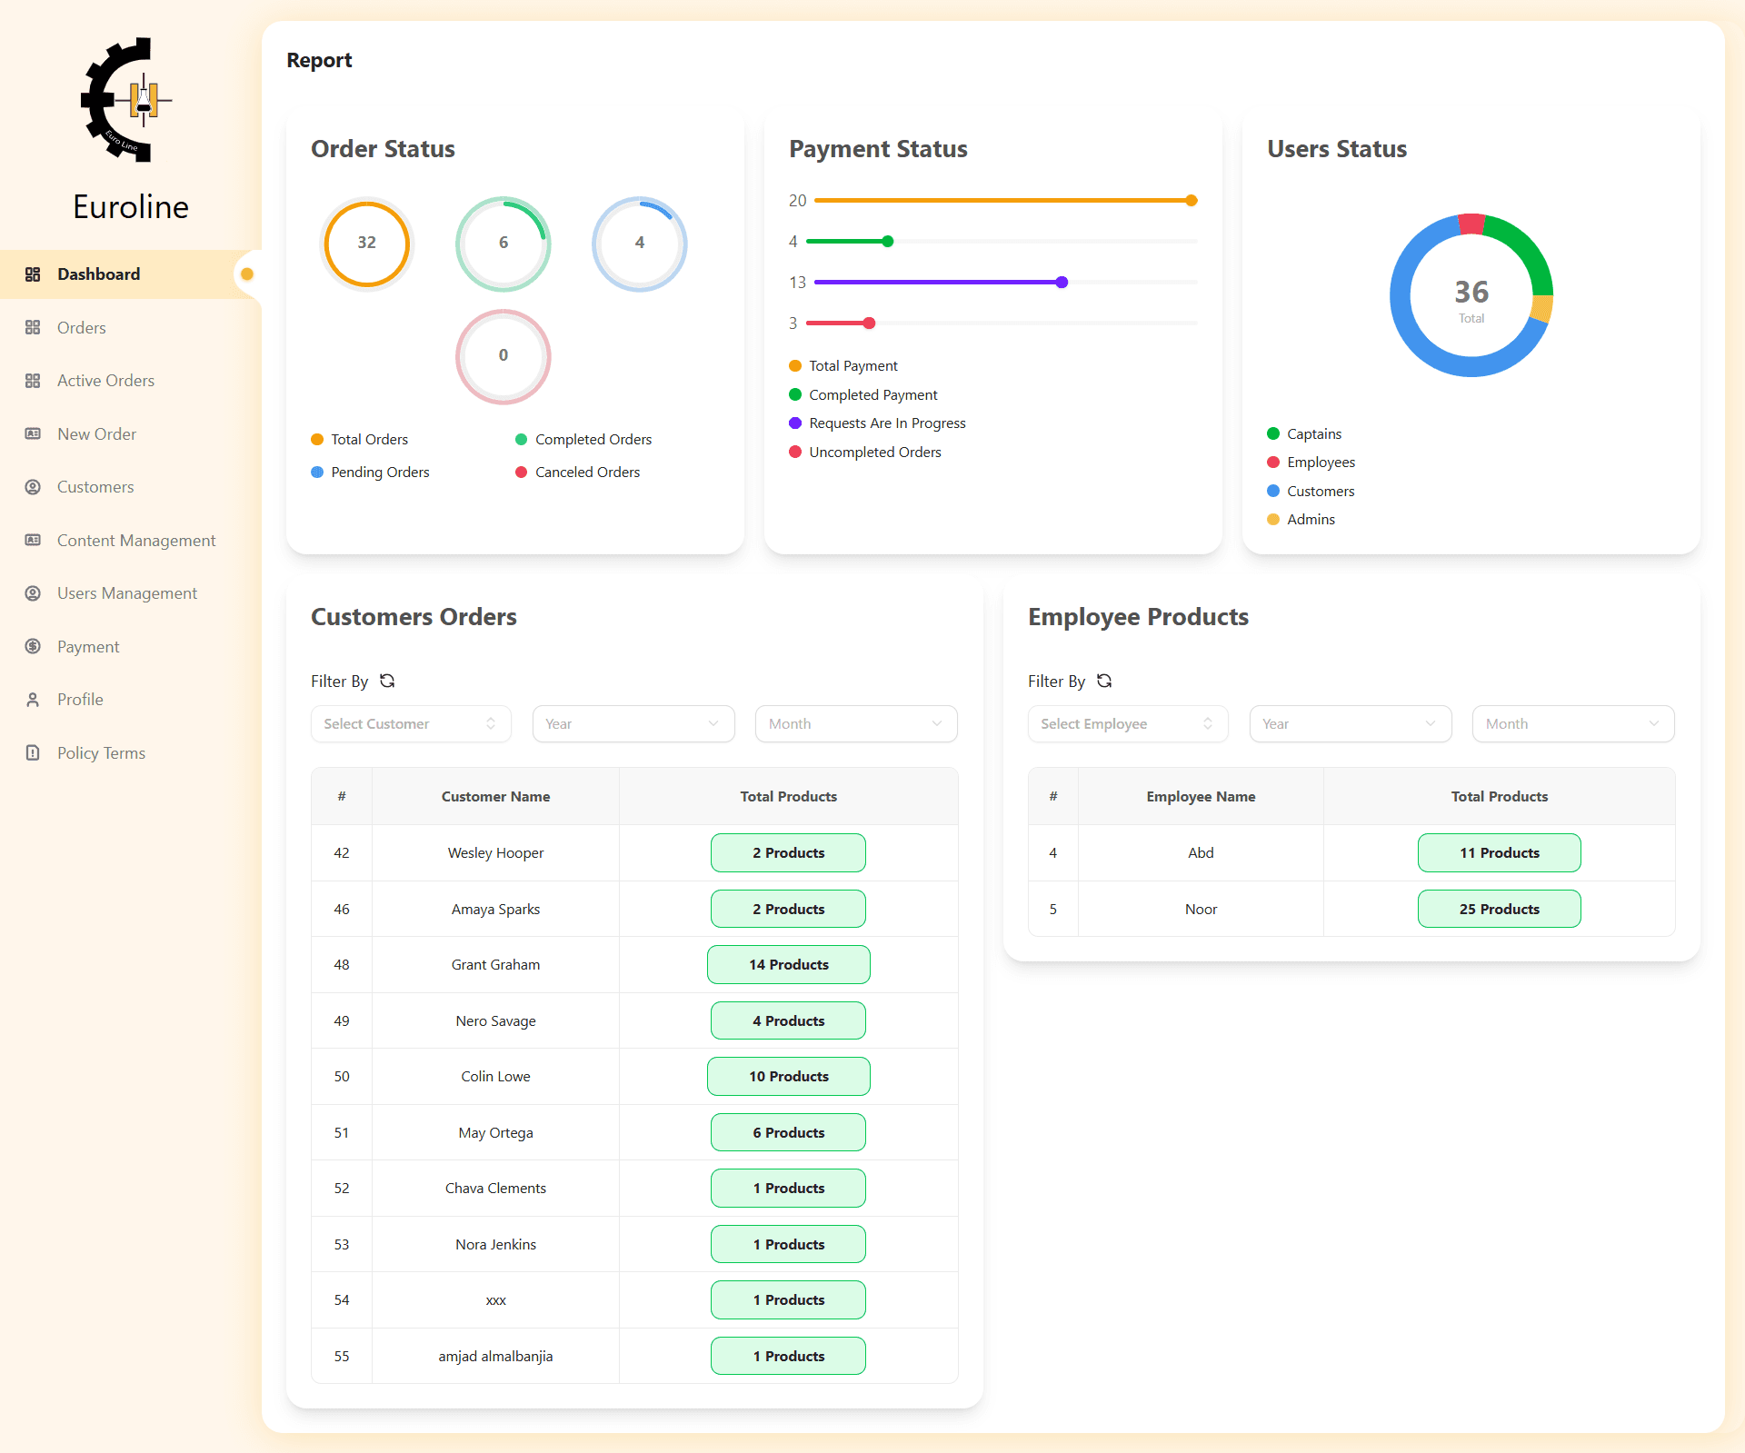Go to Active Orders in the sidebar

105,381
